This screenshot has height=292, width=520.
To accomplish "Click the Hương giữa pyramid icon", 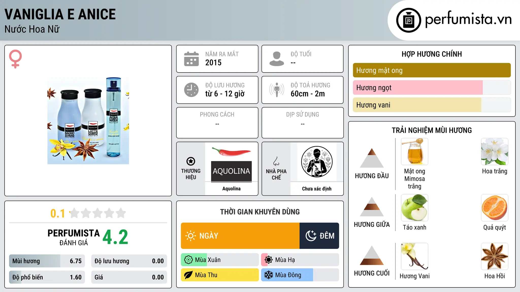I will 372,207.
